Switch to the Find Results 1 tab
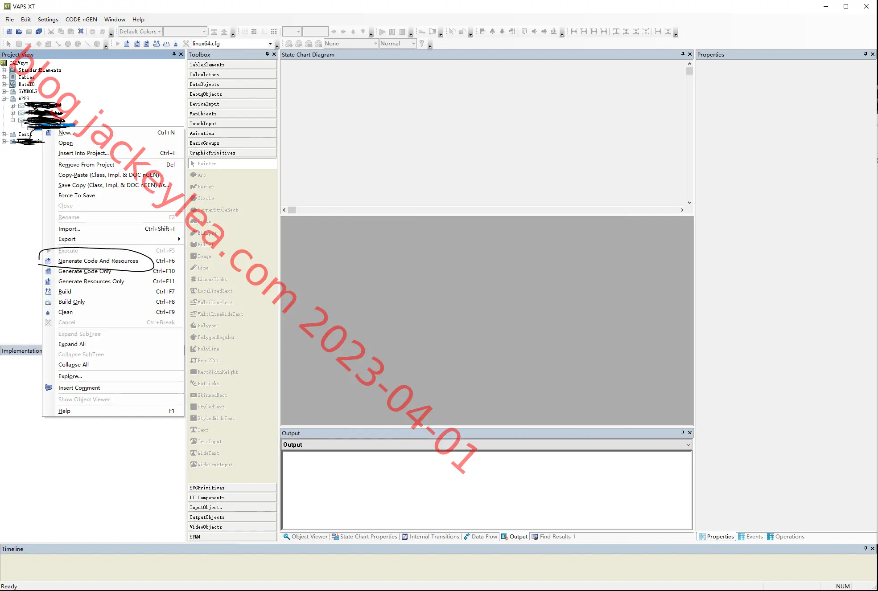This screenshot has width=878, height=591. tap(553, 537)
